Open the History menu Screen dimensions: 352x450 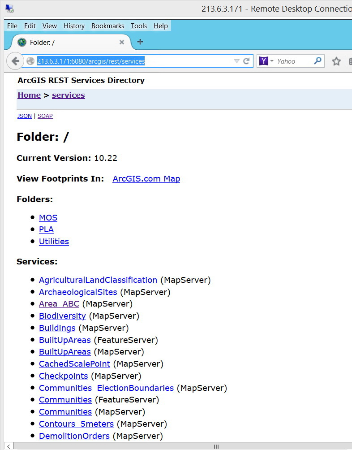pos(74,26)
